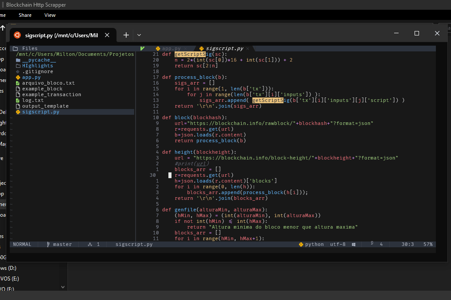This screenshot has height=300, width=451.
Task: Open a new terminal tab with plus button
Action: 126,35
